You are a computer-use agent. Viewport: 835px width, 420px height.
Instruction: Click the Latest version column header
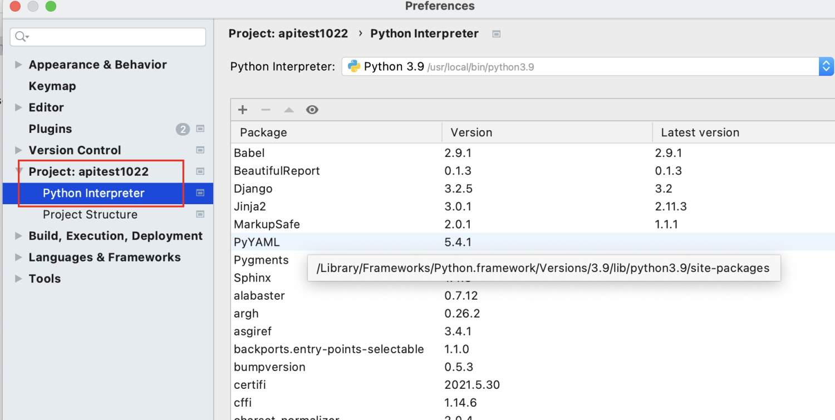tap(700, 132)
